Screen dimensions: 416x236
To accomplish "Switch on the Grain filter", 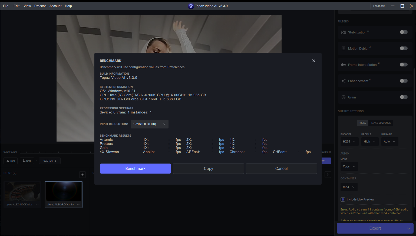I will 404,97.
